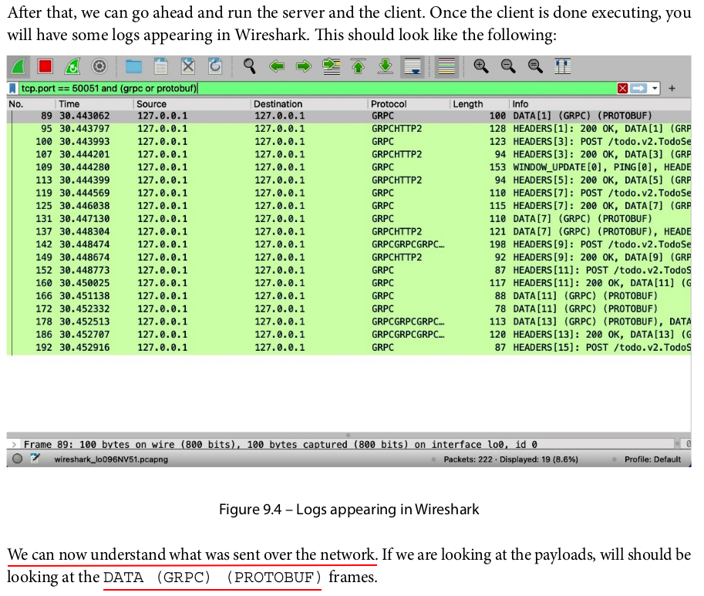Screen dimensions: 704x596
Task: Zoom out packet list text
Action: [x=508, y=66]
